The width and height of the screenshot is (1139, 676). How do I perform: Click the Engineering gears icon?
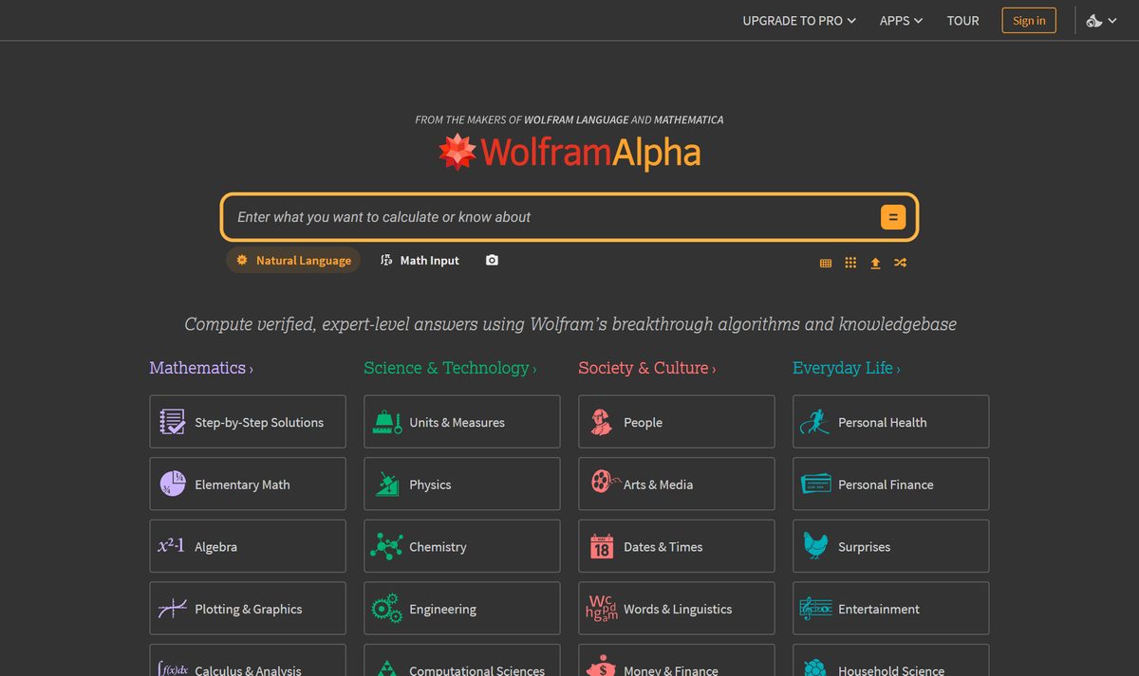(x=386, y=609)
